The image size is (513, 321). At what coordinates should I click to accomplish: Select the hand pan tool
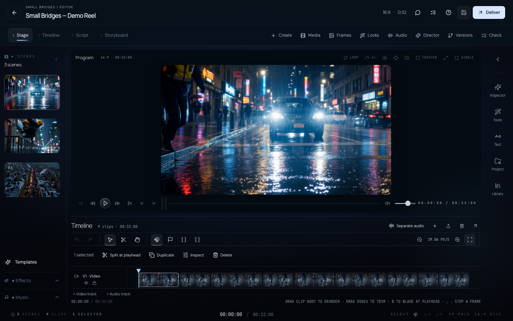pos(137,240)
